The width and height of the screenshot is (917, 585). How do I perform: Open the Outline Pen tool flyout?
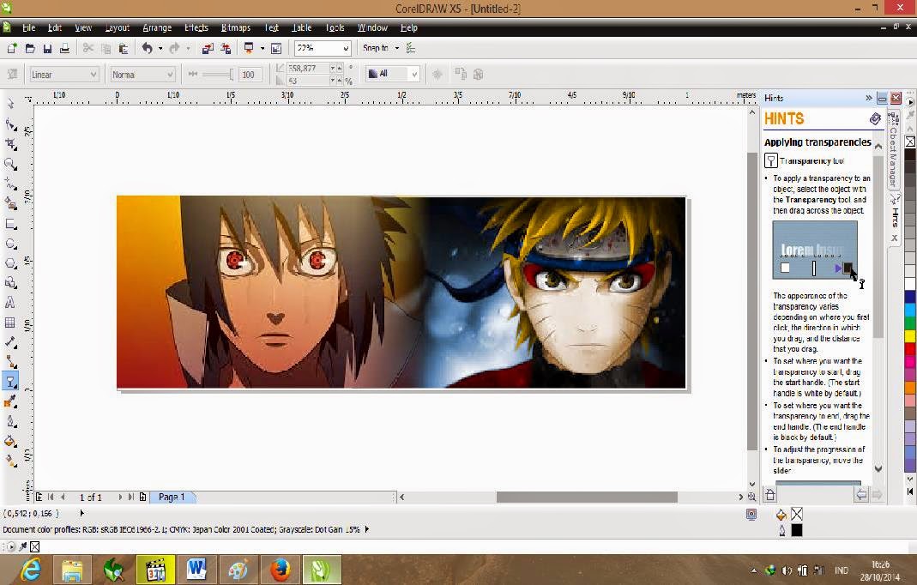pos(10,421)
